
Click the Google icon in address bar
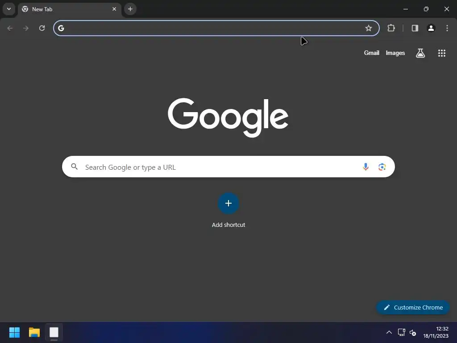61,28
